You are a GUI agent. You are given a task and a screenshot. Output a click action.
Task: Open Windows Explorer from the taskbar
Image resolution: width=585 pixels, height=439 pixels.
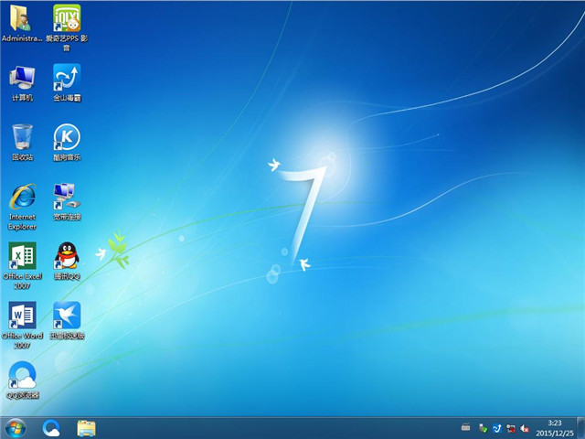pos(86,428)
